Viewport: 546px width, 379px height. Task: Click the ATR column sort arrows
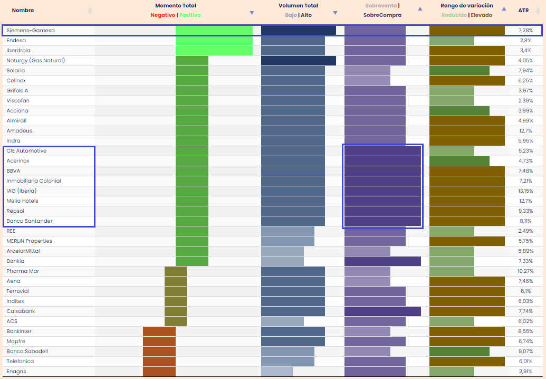[538, 11]
